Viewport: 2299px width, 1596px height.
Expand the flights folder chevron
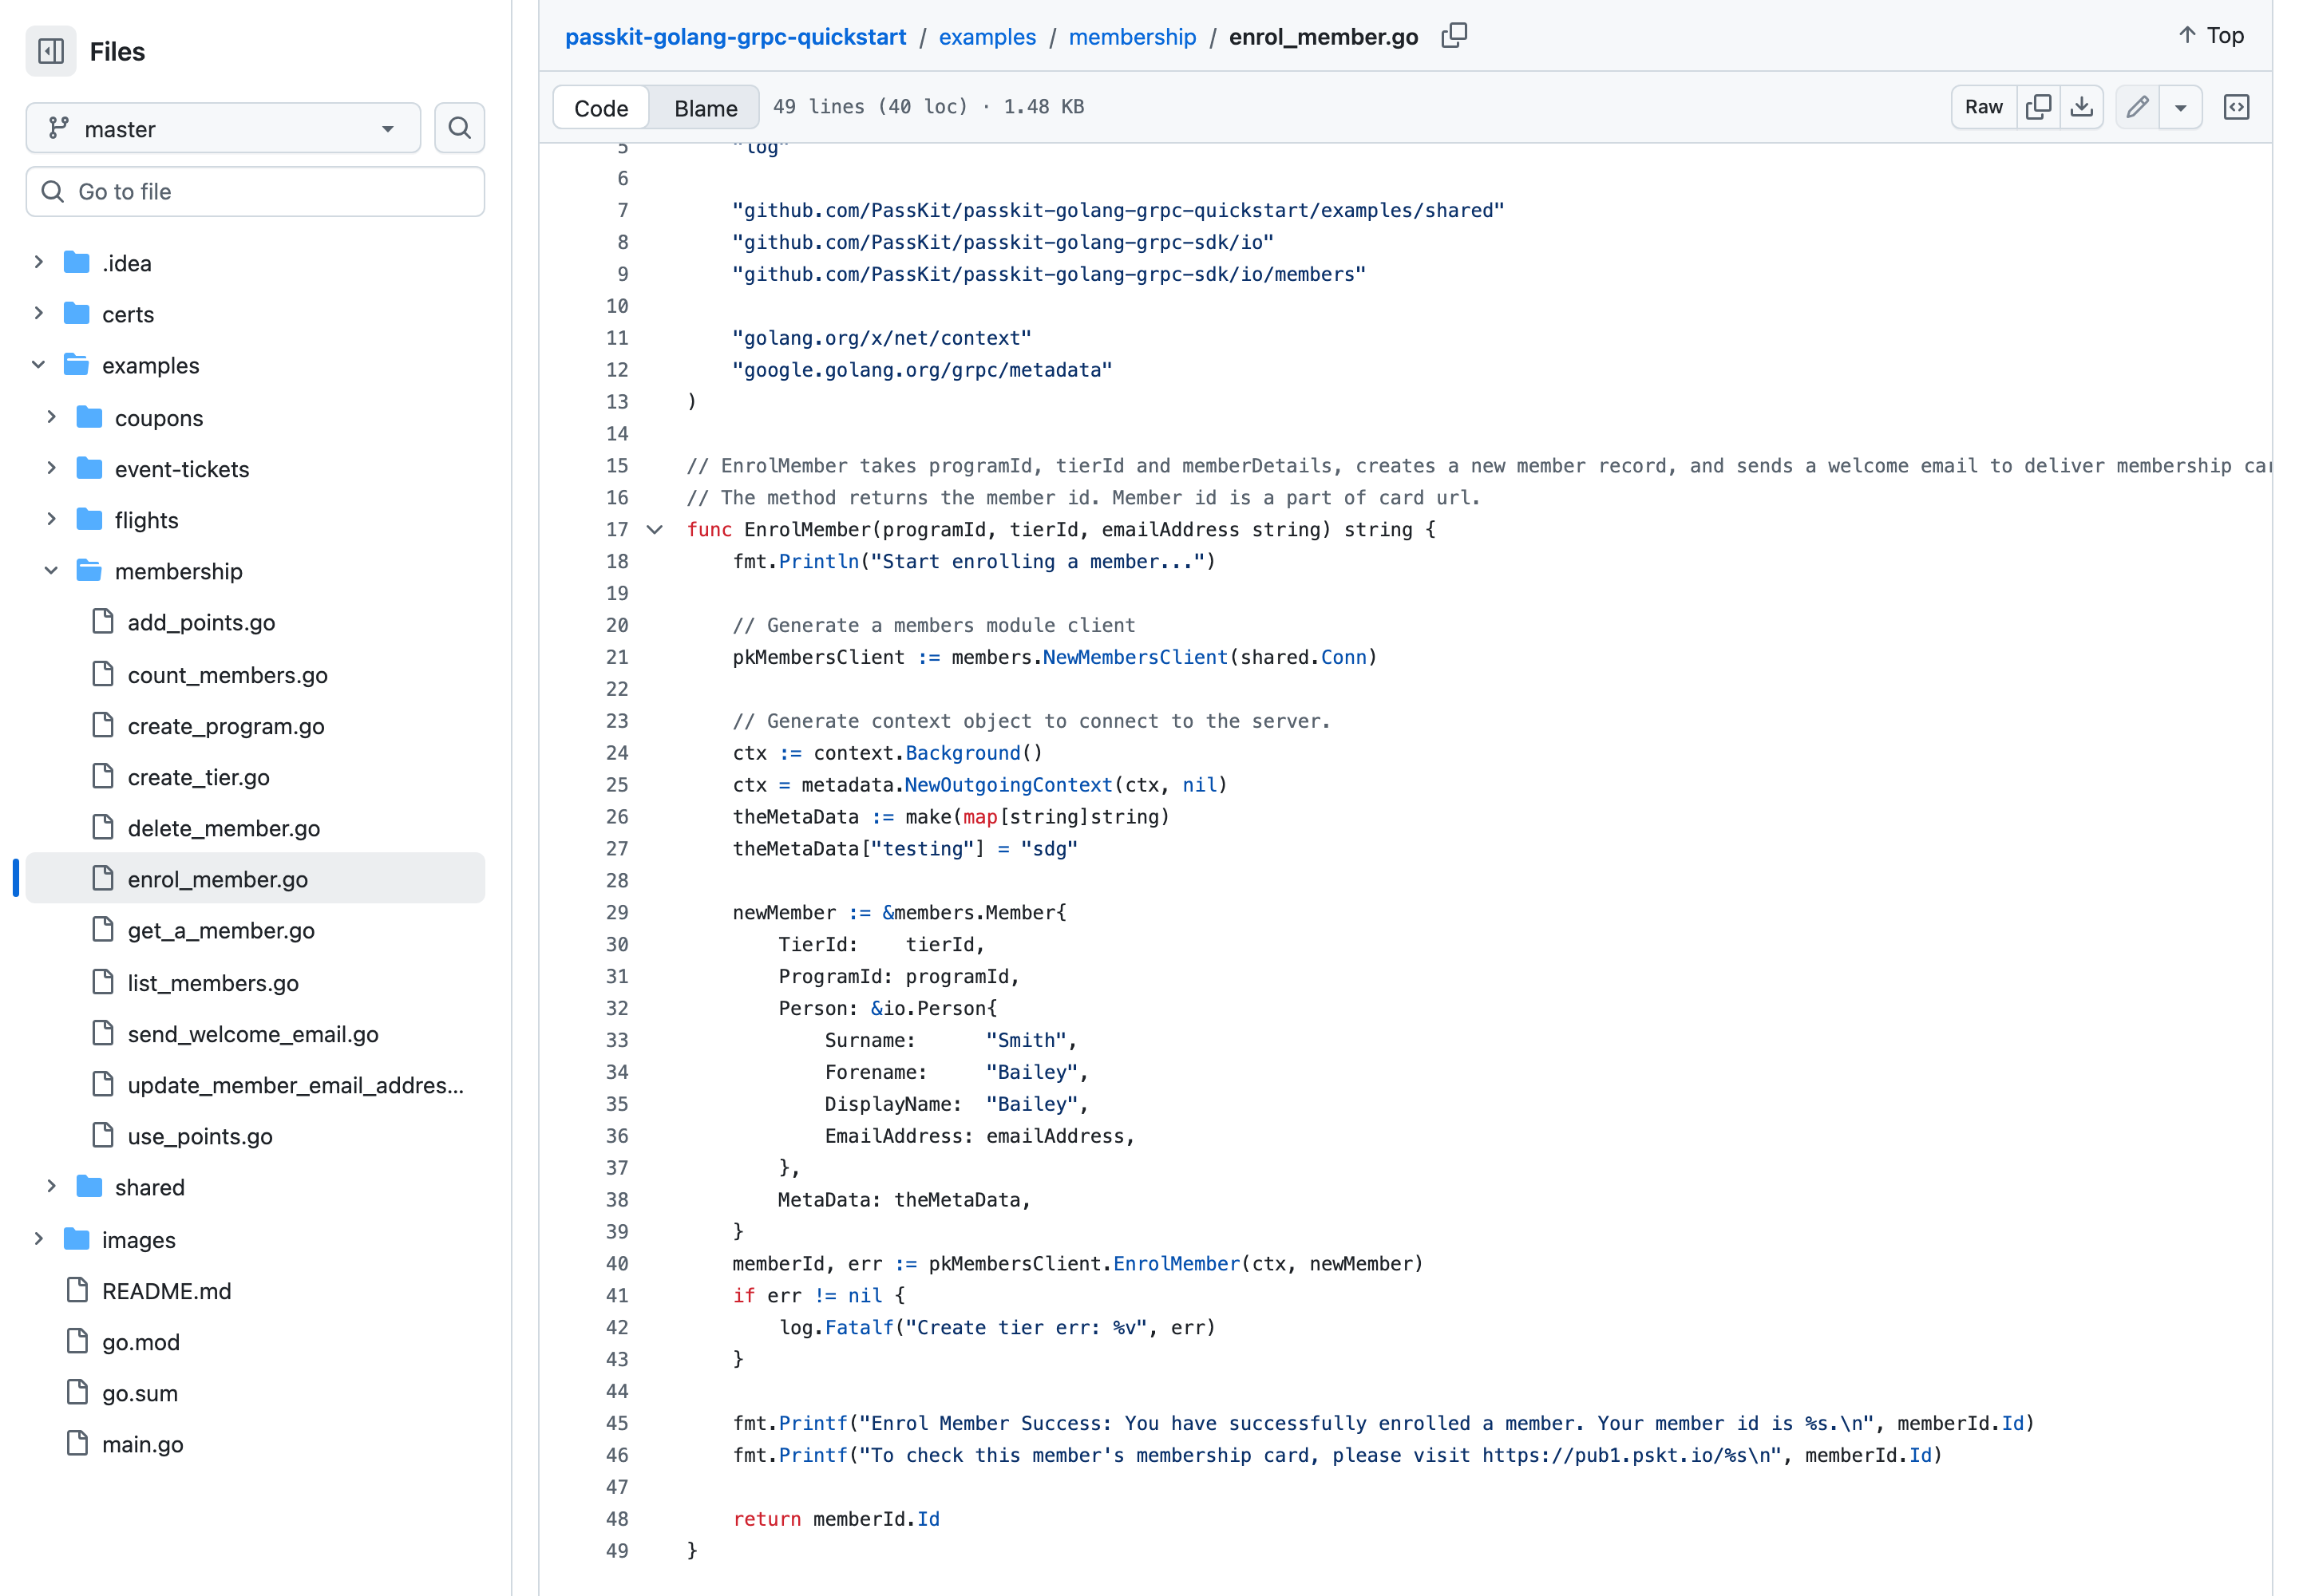pyautogui.click(x=52, y=519)
